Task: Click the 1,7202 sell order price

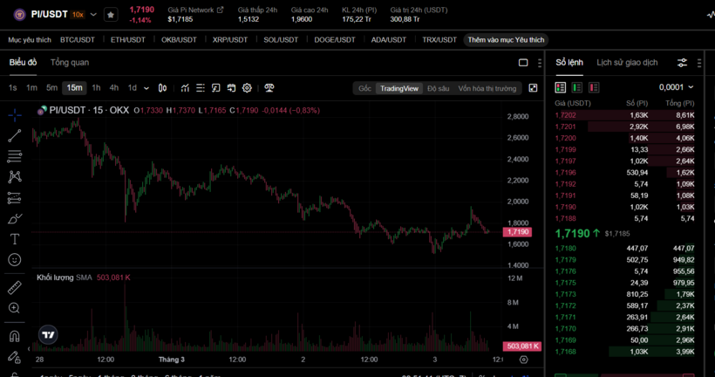Action: [x=565, y=115]
